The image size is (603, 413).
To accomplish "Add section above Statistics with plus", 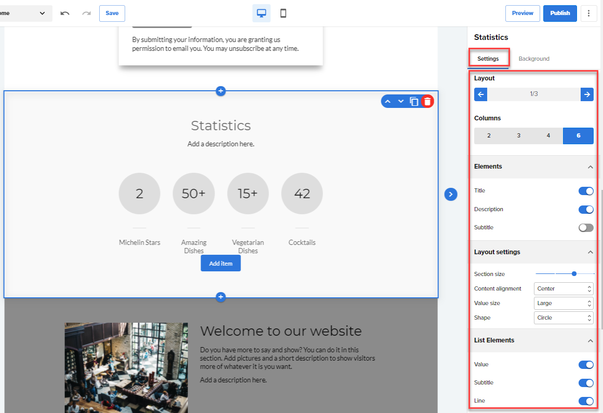I will (x=221, y=91).
